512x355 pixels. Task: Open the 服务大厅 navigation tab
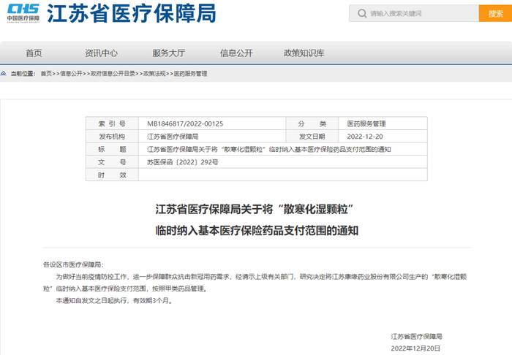coord(168,53)
